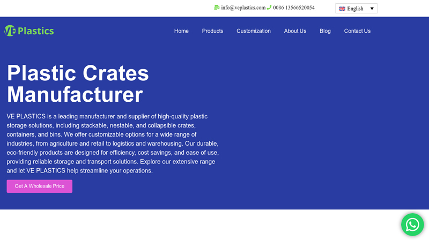Image resolution: width=429 pixels, height=241 pixels.
Task: Open the English language dropdown
Action: (x=356, y=9)
